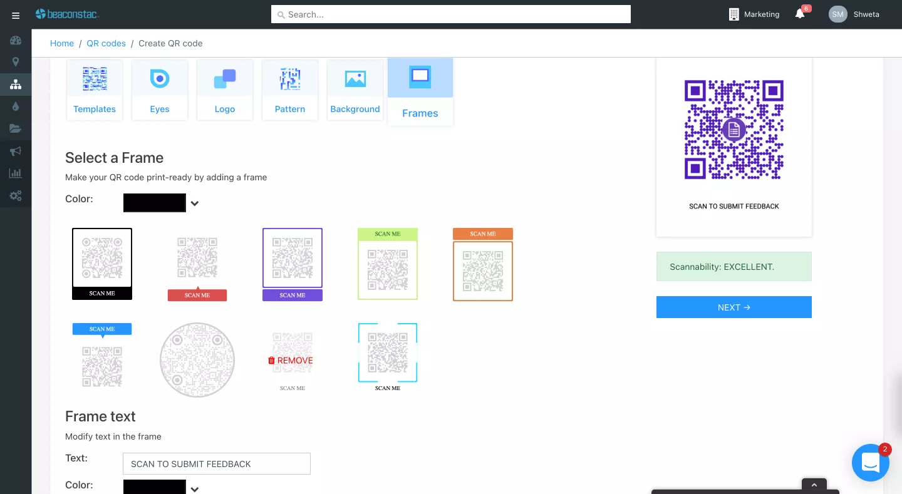
Task: Select the green banner SCAN ME frame
Action: 388,264
